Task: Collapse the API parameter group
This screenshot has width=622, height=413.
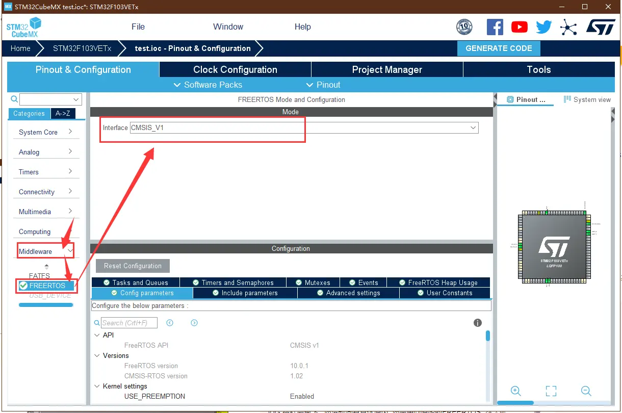Action: click(97, 335)
